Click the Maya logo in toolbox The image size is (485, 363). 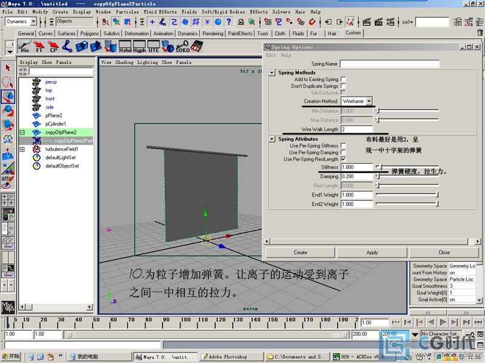click(7, 307)
